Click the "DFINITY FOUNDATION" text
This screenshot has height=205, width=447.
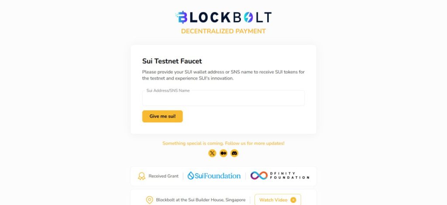289,176
